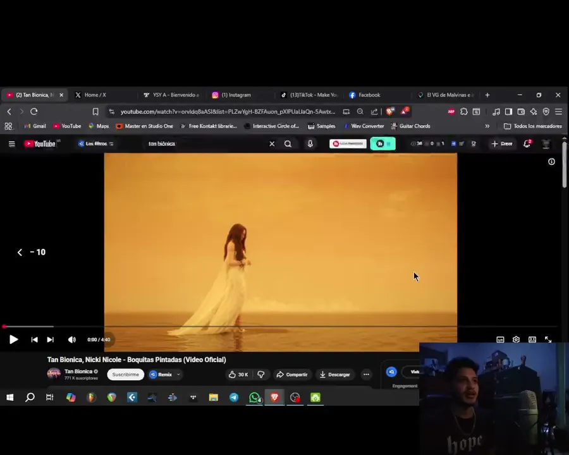This screenshot has width=569, height=455.
Task: Open the Tan Bionica channel name
Action: 78,371
